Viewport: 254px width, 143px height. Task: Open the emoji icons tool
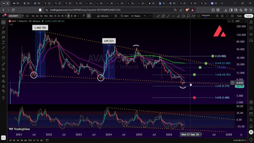(x=3, y=57)
